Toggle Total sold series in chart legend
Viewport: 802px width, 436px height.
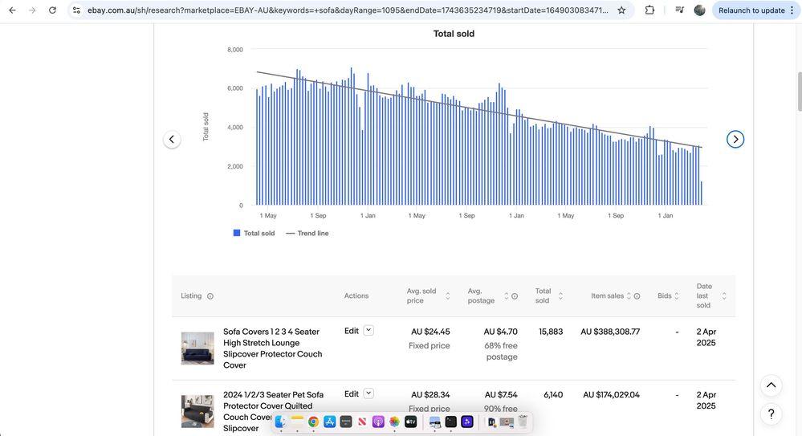click(x=254, y=233)
